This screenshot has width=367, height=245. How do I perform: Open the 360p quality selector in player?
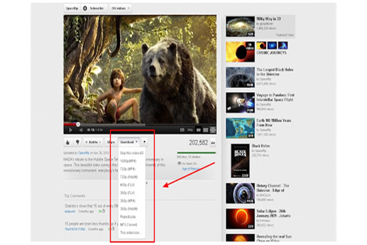coord(191,130)
